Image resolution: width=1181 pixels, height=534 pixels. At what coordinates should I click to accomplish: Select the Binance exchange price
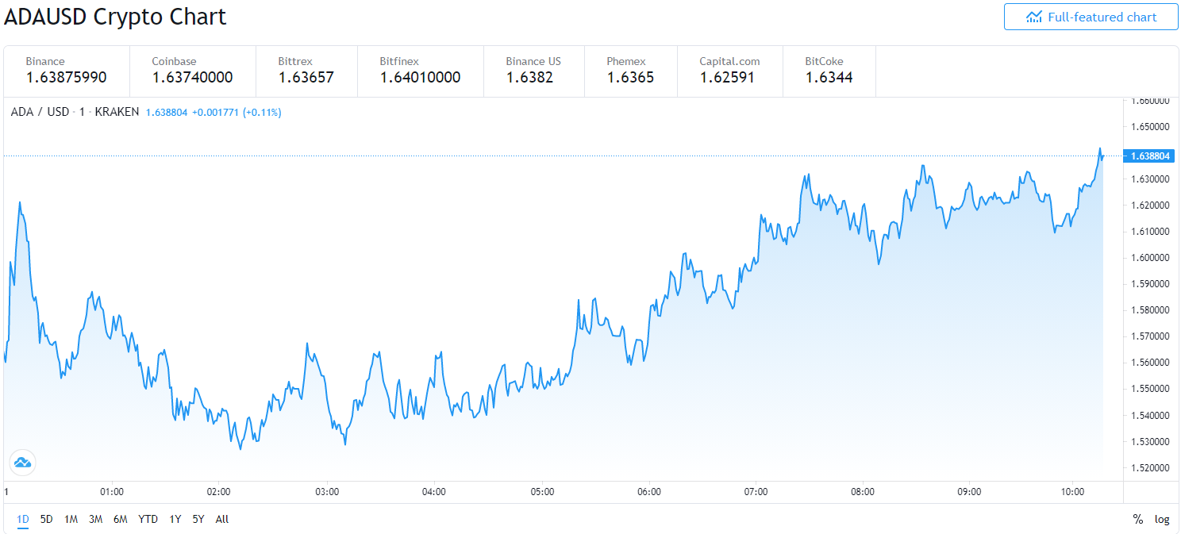click(66, 70)
